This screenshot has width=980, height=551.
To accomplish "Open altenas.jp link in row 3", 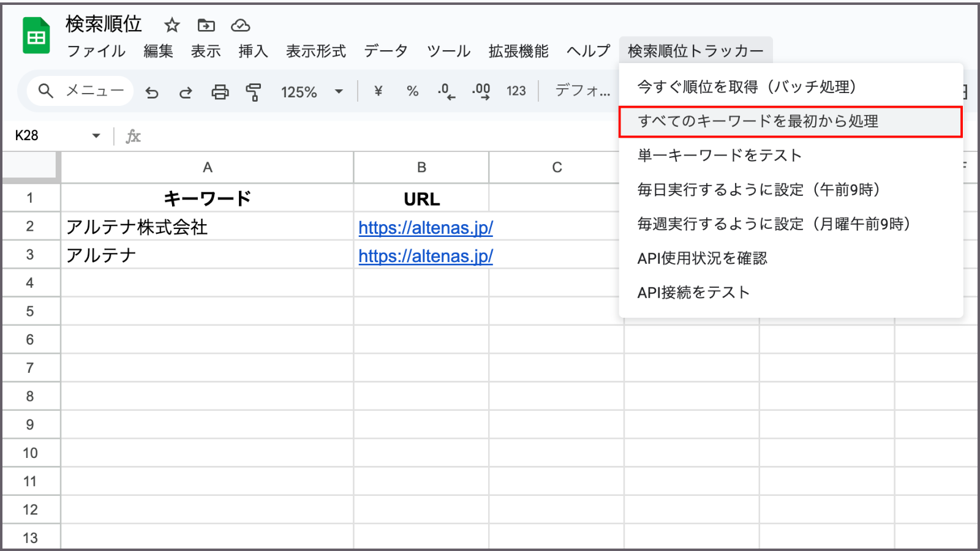I will (426, 256).
